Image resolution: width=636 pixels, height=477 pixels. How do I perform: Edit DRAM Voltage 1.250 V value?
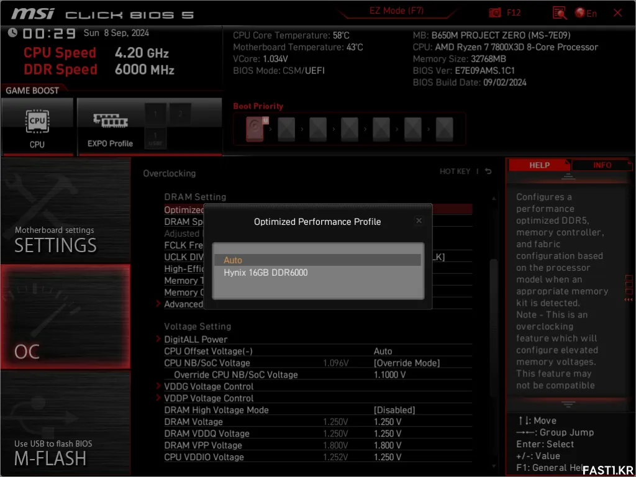(x=388, y=422)
